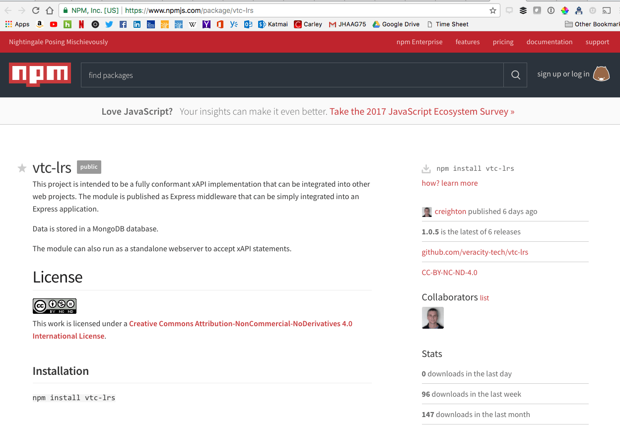This screenshot has height=427, width=620.
Task: Click the vtc-lrs package title
Action: coord(52,168)
